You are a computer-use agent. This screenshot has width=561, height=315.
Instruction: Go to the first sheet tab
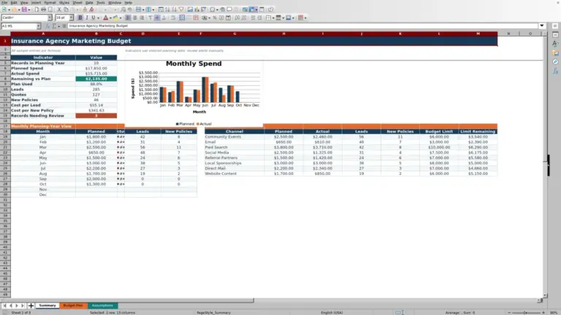4,306
